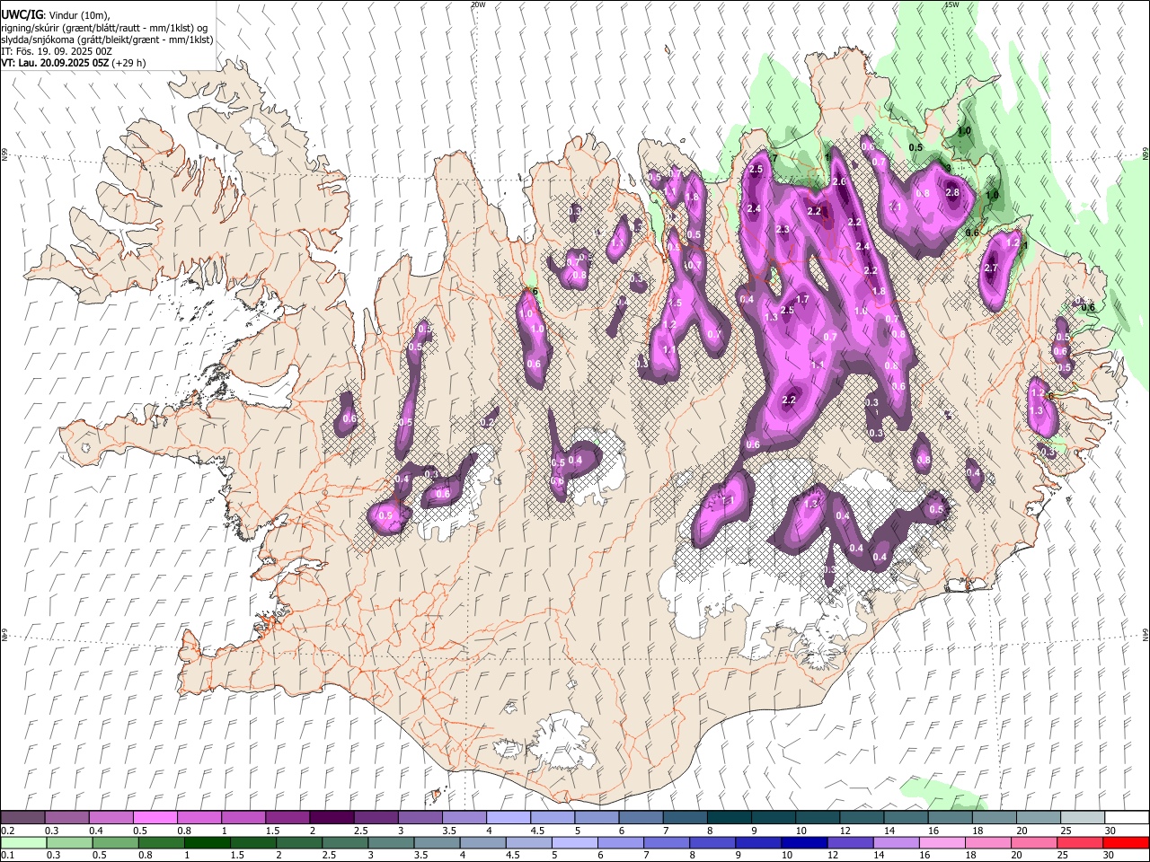Click the 'rigning/skúrir' legend description line

104,28
